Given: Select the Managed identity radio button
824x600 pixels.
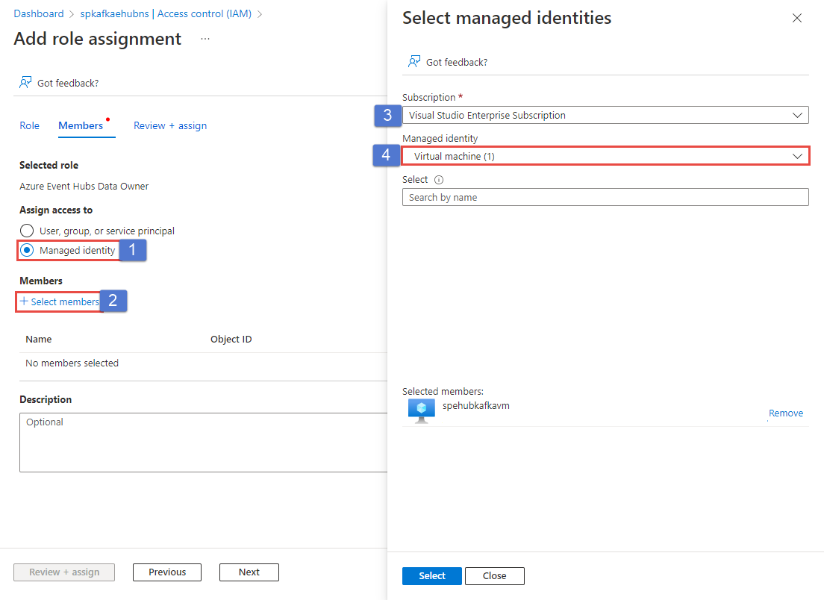Looking at the screenshot, I should [27, 251].
